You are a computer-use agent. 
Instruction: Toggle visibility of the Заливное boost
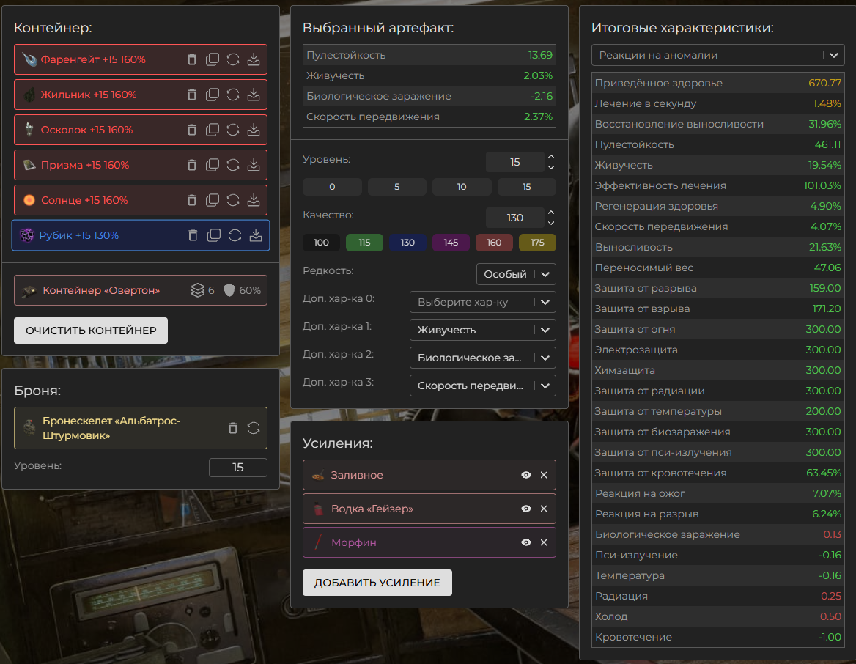[x=525, y=475]
